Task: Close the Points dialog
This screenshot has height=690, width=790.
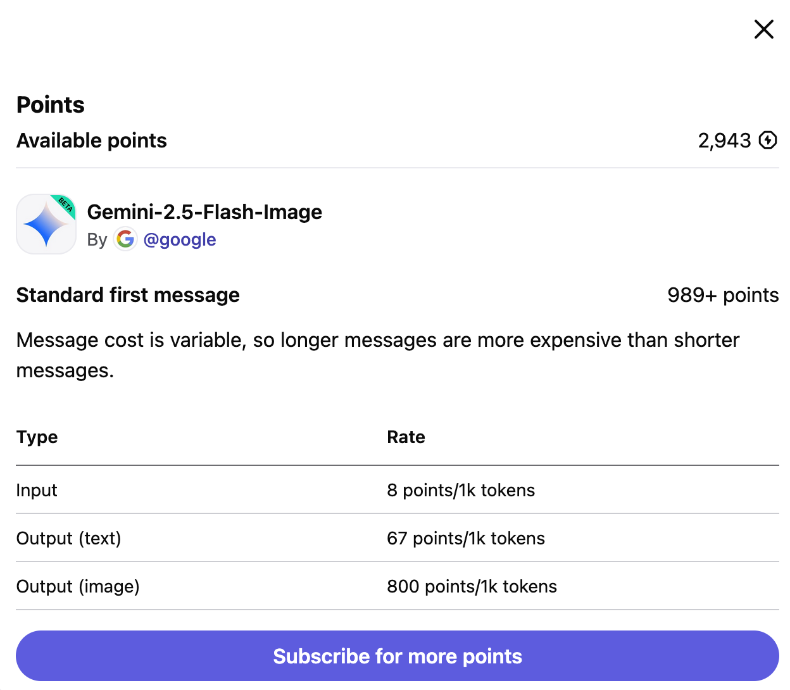Action: click(x=764, y=29)
